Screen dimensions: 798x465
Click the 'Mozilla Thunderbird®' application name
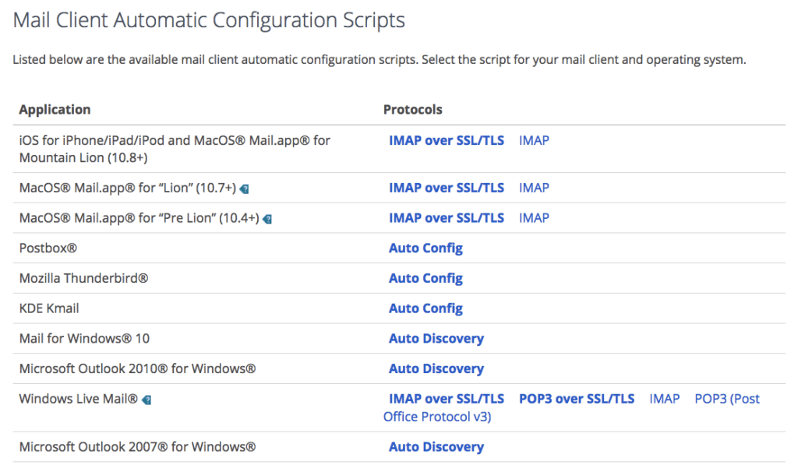(84, 278)
